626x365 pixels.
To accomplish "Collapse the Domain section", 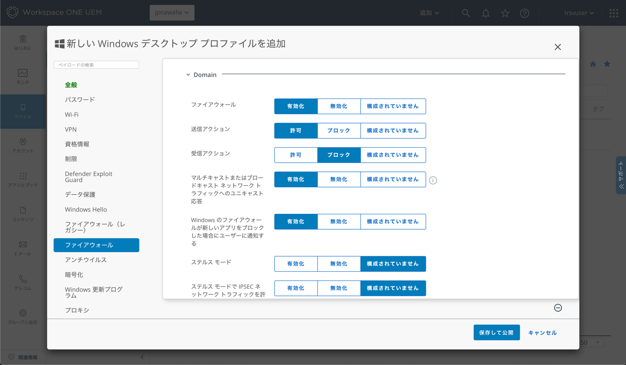I will (188, 75).
